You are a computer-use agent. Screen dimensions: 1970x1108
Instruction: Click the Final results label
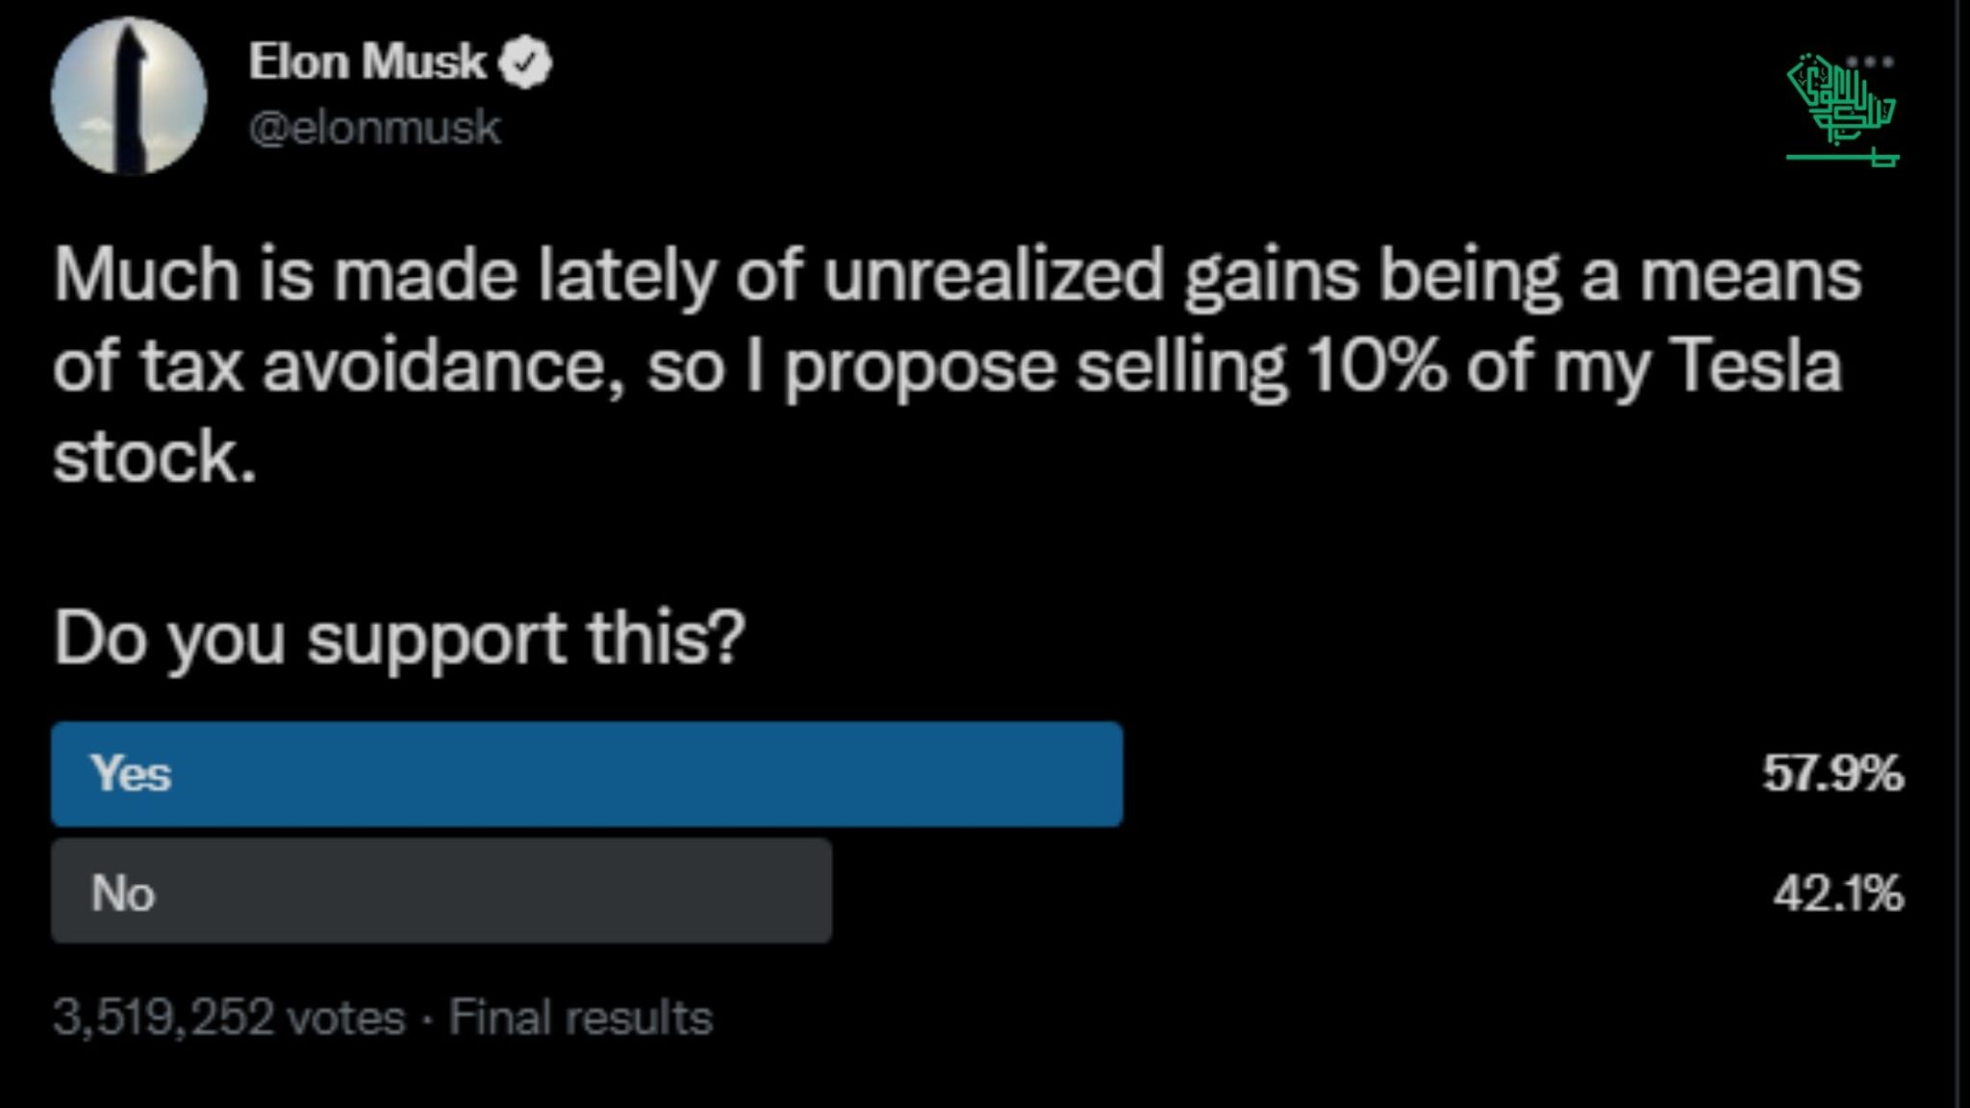pos(581,1018)
